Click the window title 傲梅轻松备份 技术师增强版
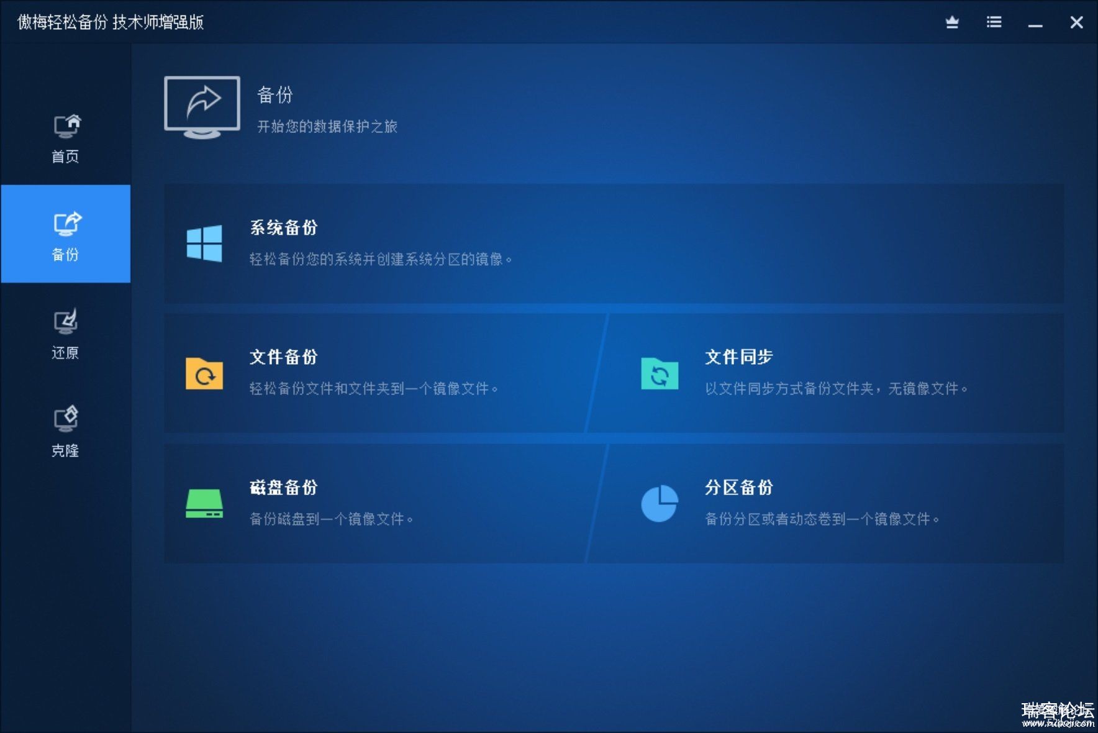The height and width of the screenshot is (733, 1098). (x=111, y=22)
